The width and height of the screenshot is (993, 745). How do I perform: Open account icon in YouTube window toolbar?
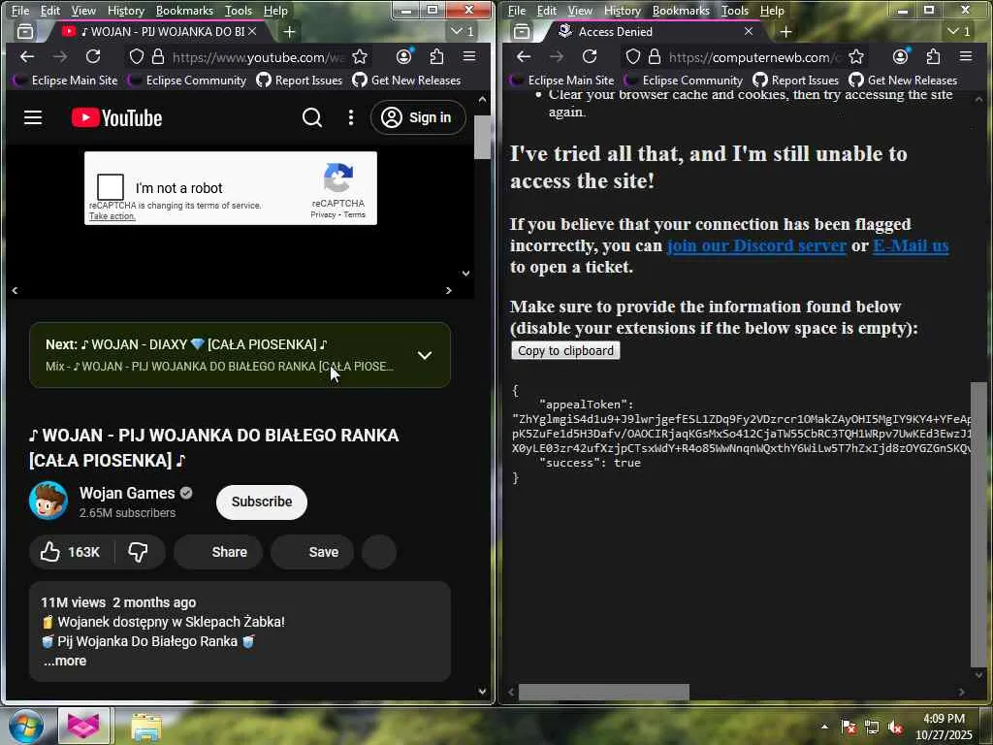(404, 57)
